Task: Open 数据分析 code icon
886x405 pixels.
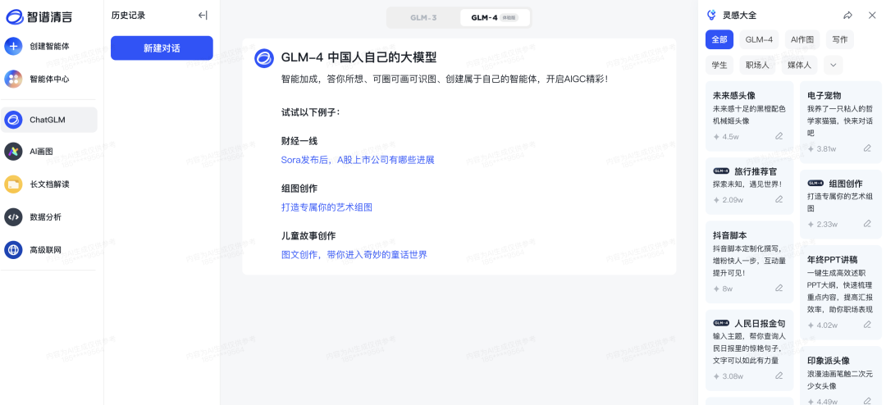Action: 13,217
